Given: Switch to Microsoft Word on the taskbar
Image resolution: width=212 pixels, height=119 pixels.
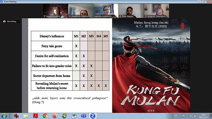Looking at the screenshot, I should (x=74, y=116).
